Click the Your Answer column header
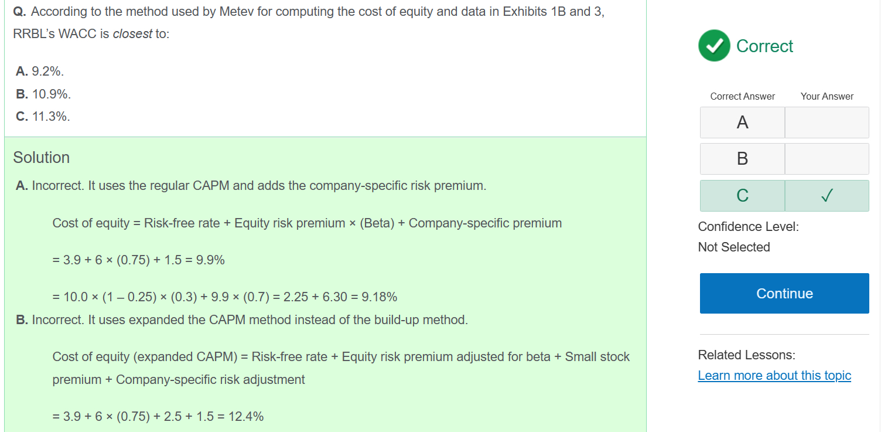 [827, 96]
